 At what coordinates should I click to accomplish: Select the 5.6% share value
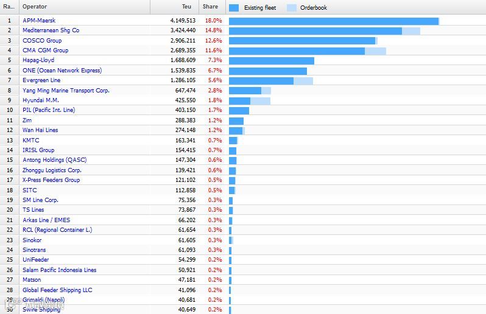215,80
